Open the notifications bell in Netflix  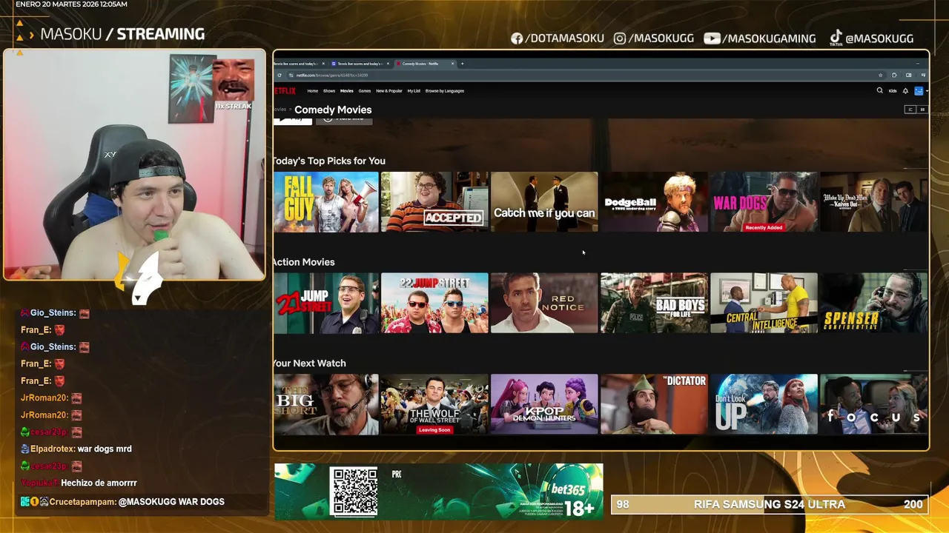coord(905,91)
